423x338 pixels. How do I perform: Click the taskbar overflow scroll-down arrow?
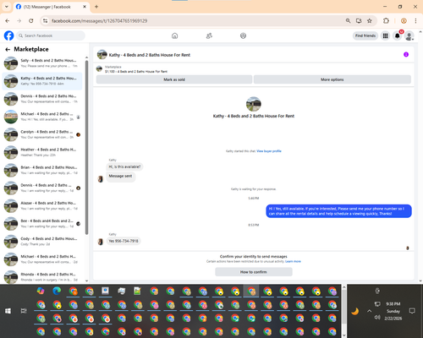(343, 335)
